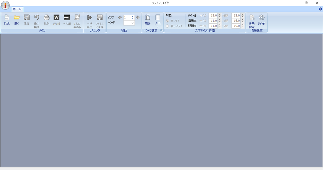Open a file with the 開く folder icon
The image size is (323, 170).
click(x=17, y=19)
